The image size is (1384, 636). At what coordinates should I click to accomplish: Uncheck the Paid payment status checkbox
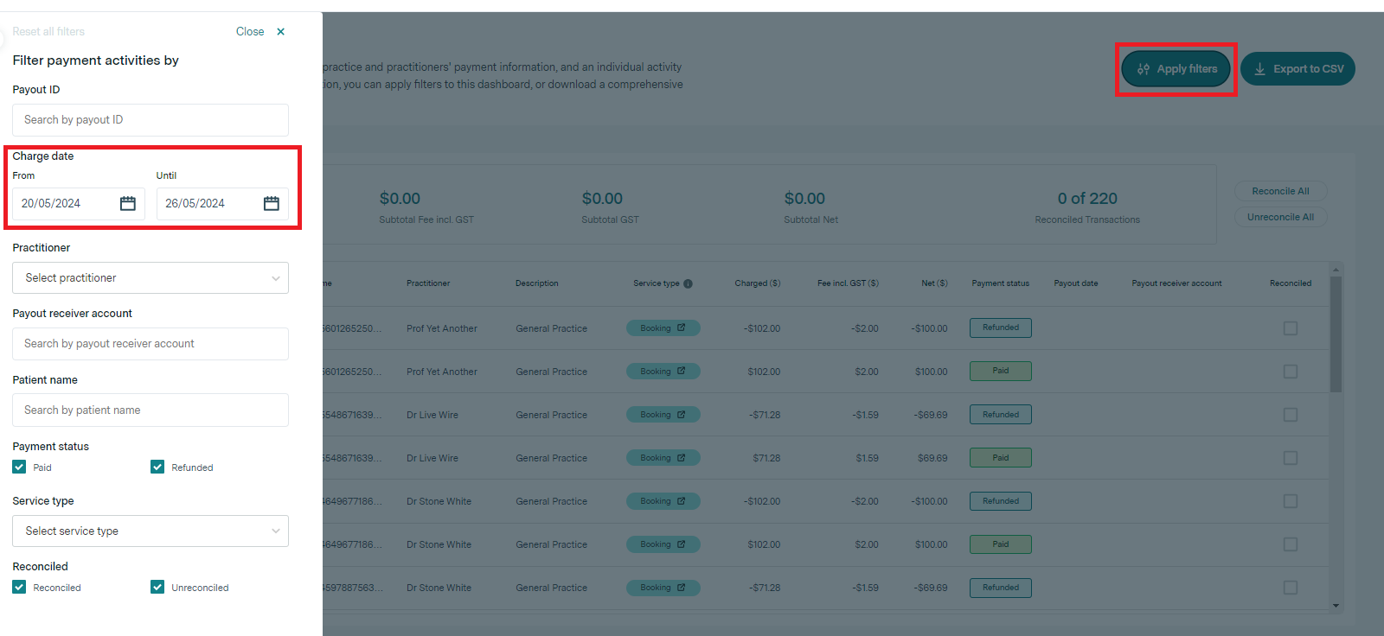[19, 467]
